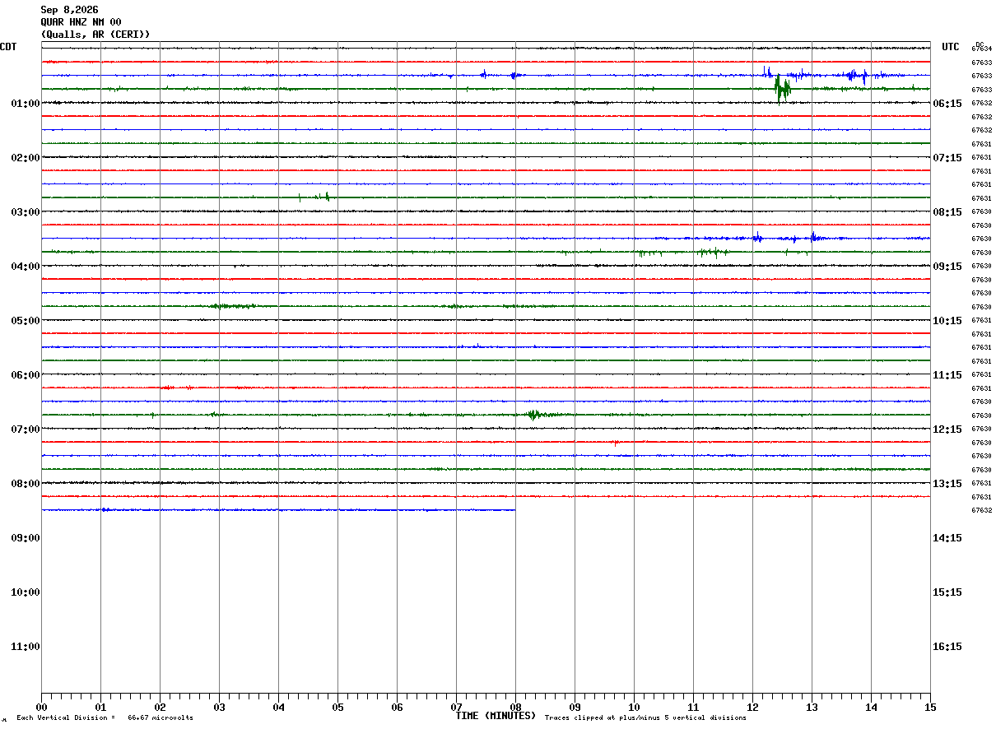Click the TIME (MINUTES) axis label
The height and width of the screenshot is (729, 996).
point(496,716)
